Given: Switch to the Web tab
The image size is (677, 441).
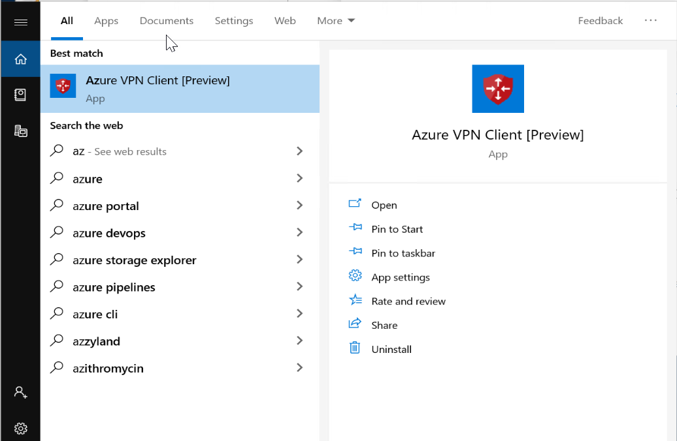Looking at the screenshot, I should point(285,21).
